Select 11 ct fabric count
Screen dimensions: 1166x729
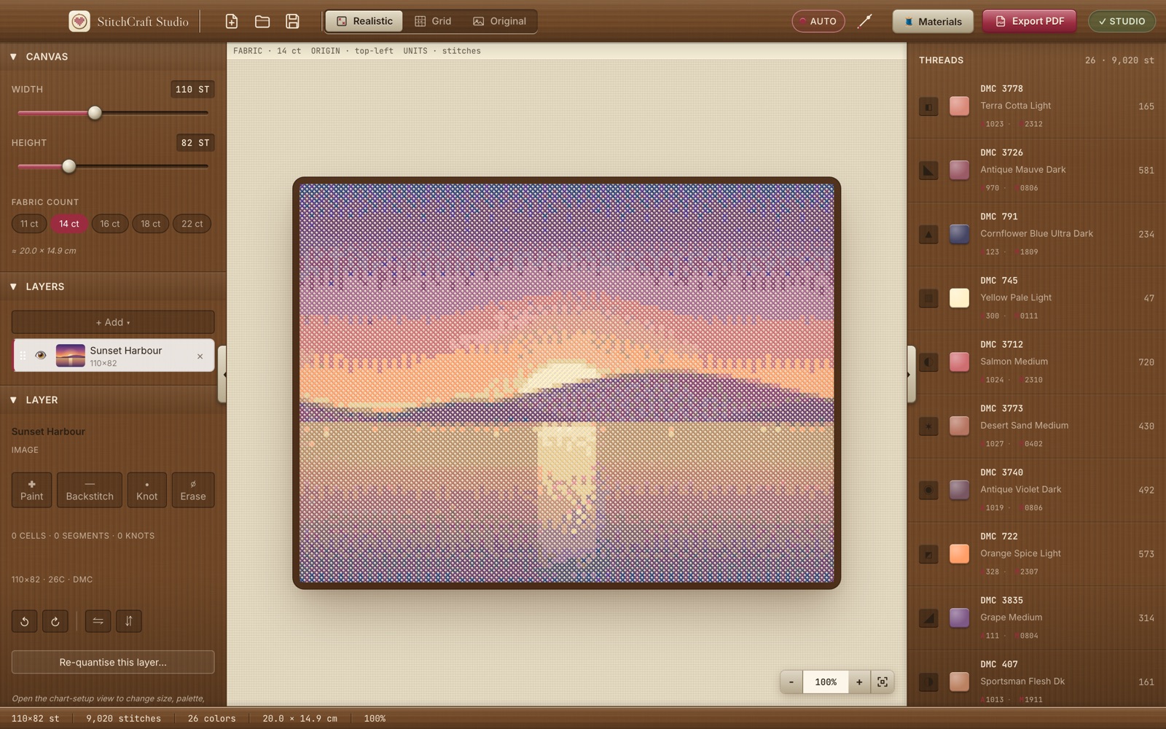(29, 224)
